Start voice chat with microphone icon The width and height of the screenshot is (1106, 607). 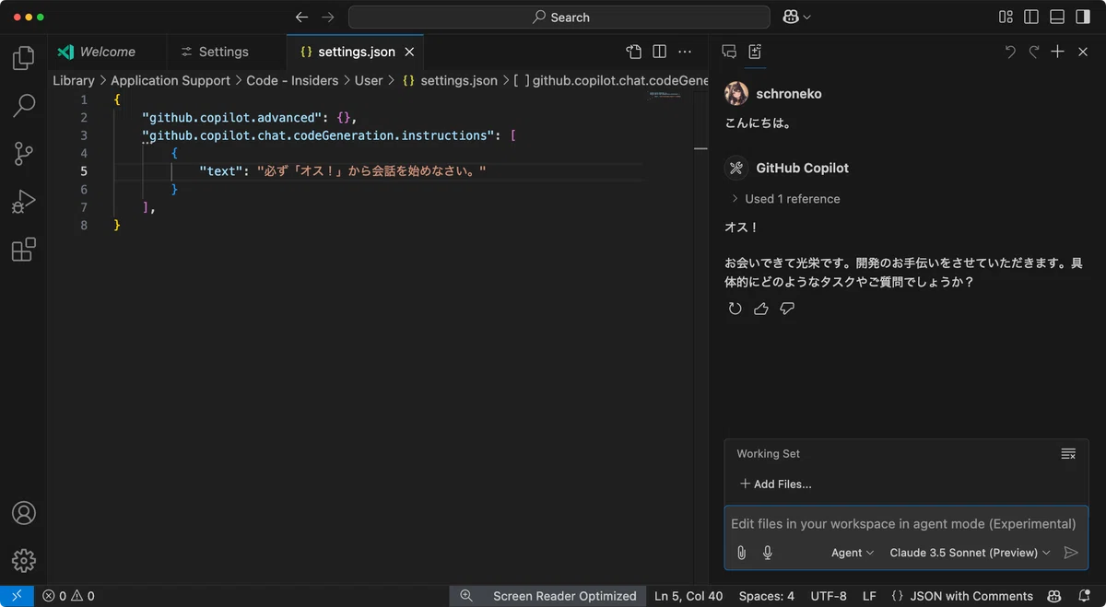click(x=767, y=553)
